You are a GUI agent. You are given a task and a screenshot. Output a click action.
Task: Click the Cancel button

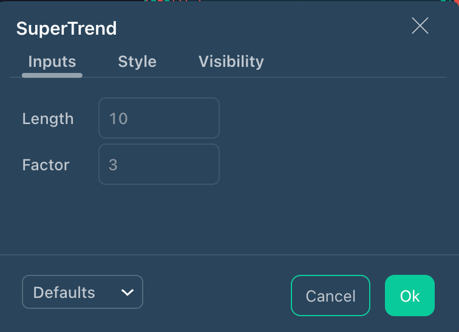pyautogui.click(x=330, y=296)
